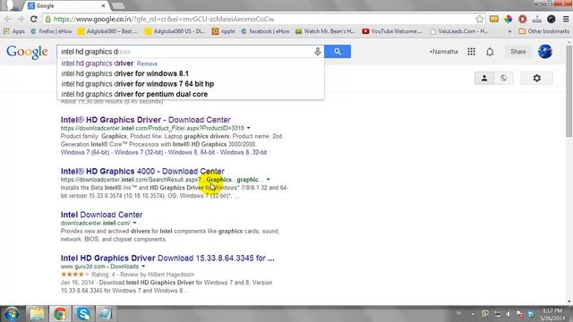Expand bookmarks overflow chevron

509,31
